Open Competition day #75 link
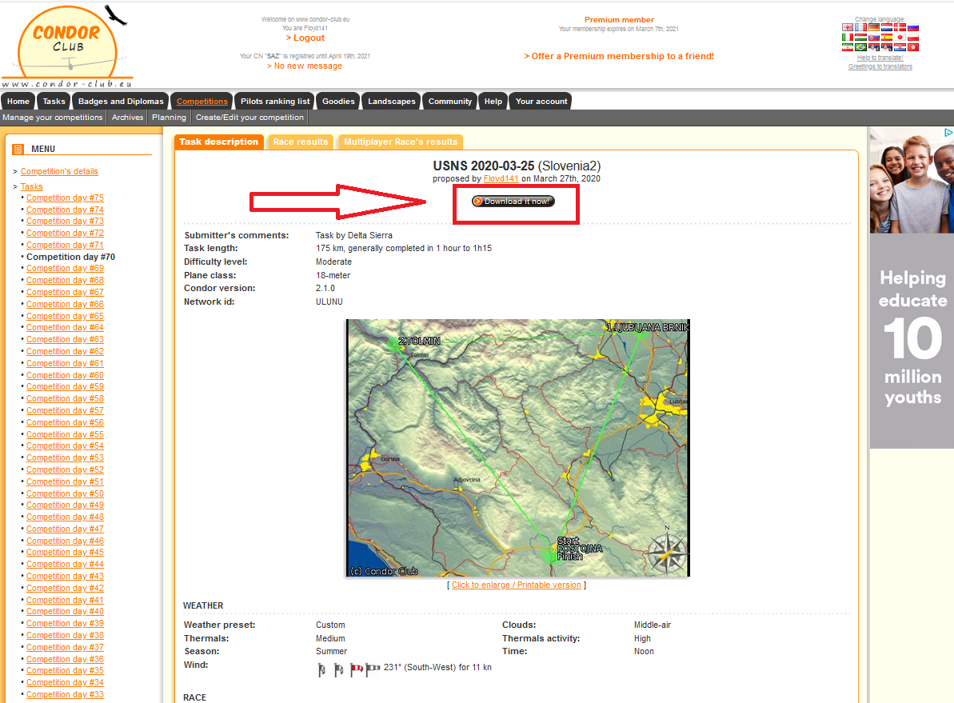The height and width of the screenshot is (703, 954). pos(65,198)
